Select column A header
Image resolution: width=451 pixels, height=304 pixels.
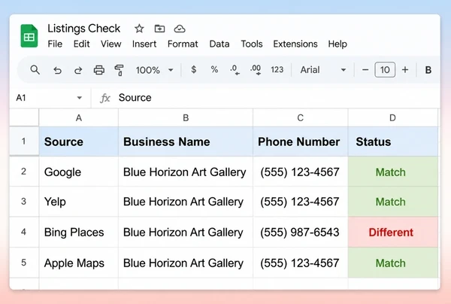coord(78,117)
